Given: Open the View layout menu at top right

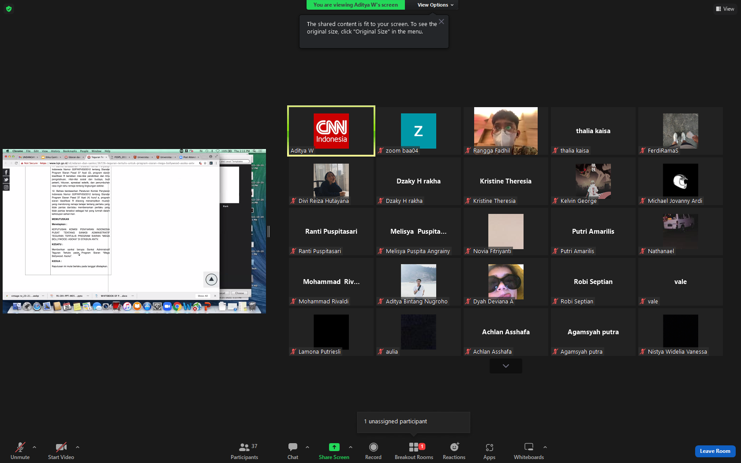Looking at the screenshot, I should click(725, 9).
